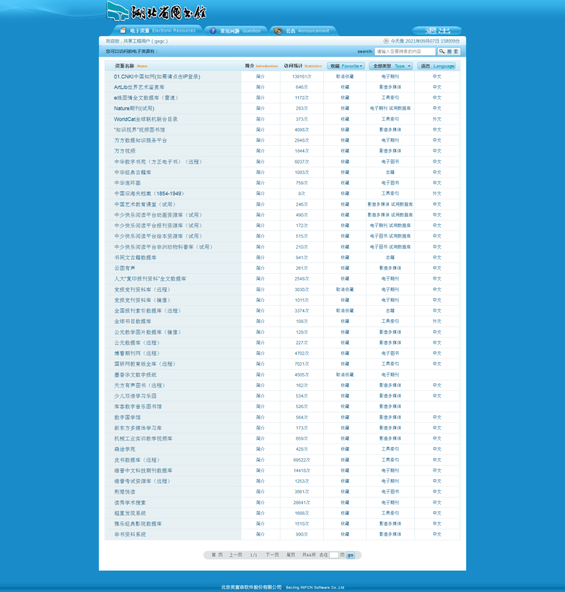Screen dimensions: 565x592
Task: Open 库客数字音乐图书馆 resource
Action: (x=138, y=407)
